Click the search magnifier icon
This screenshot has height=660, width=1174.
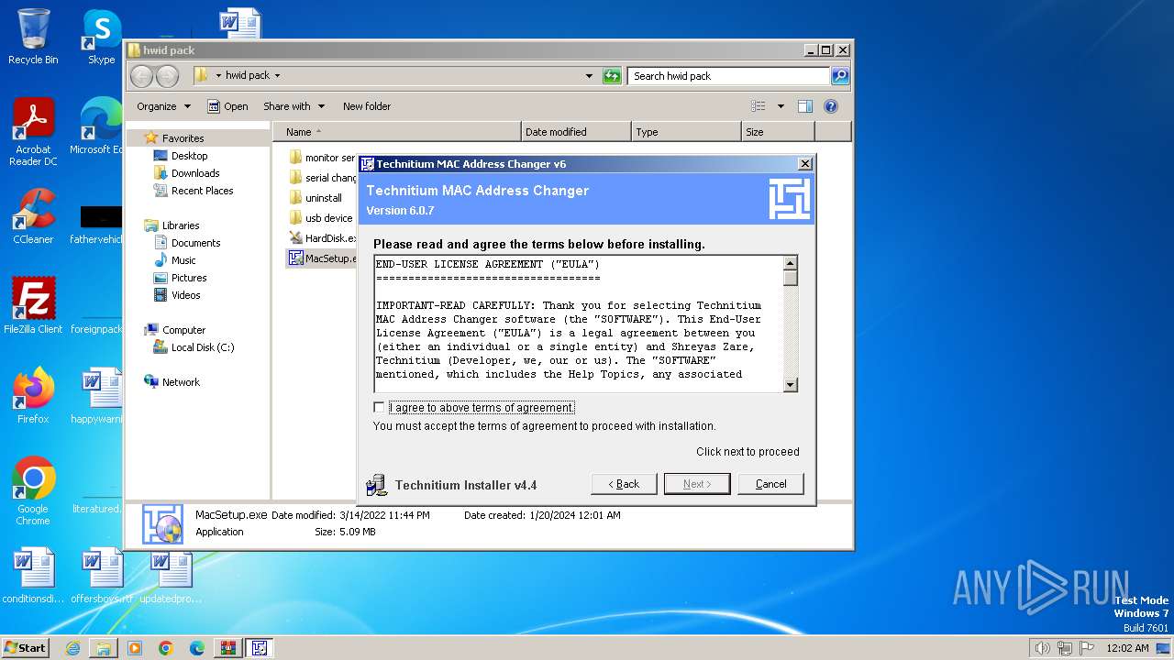point(840,76)
